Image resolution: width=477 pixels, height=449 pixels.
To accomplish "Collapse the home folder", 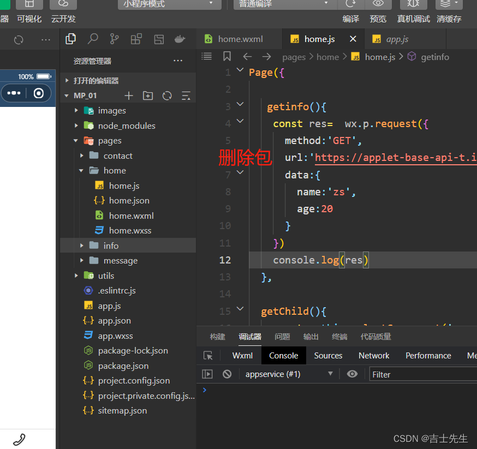I will coord(81,171).
